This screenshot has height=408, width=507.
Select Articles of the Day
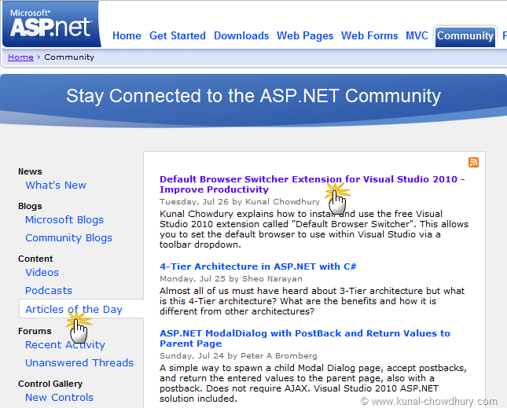(x=74, y=310)
